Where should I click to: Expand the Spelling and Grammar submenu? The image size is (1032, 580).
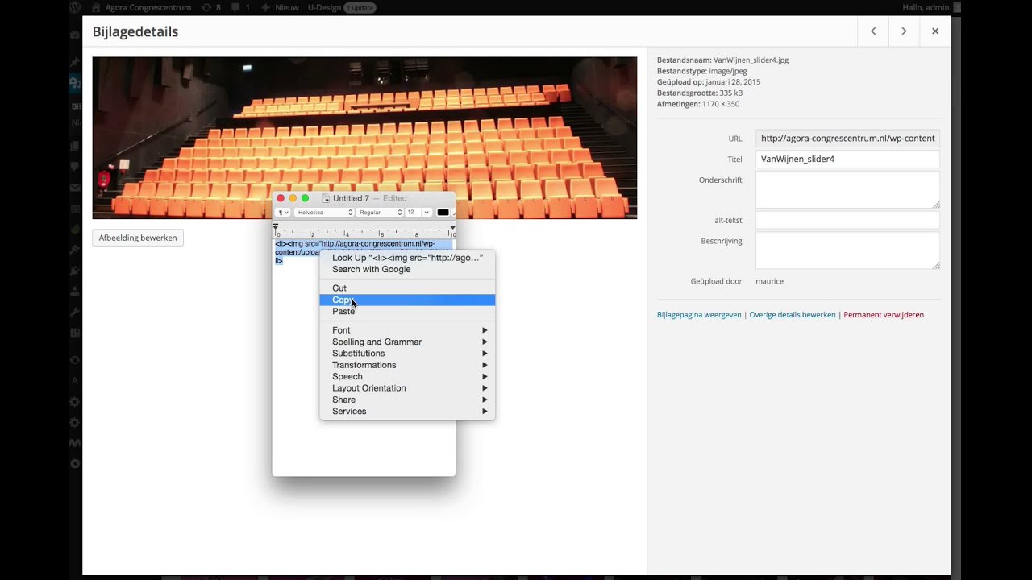pyautogui.click(x=407, y=342)
